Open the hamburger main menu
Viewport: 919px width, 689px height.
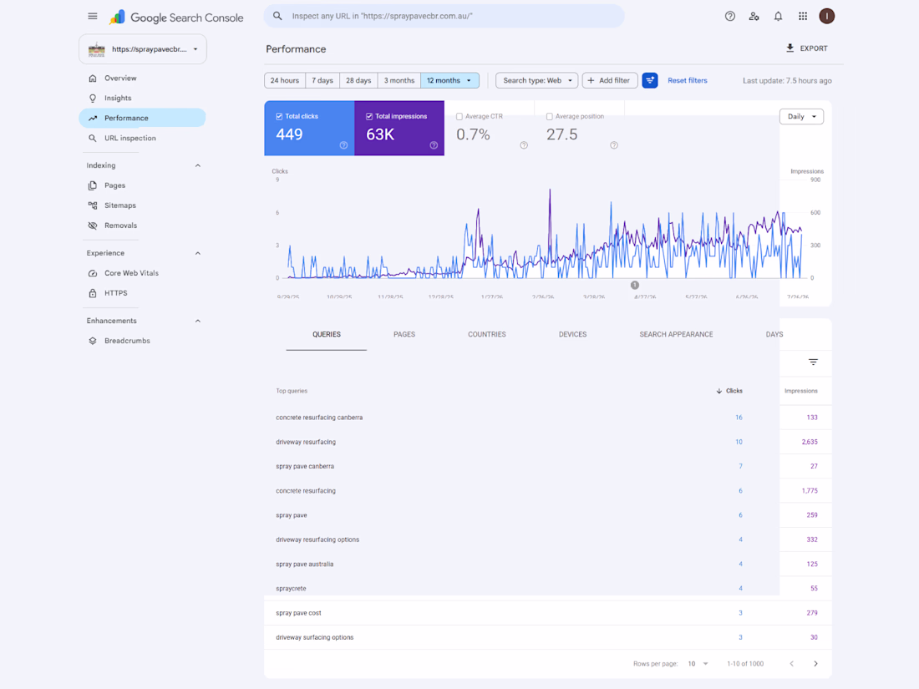(x=93, y=17)
